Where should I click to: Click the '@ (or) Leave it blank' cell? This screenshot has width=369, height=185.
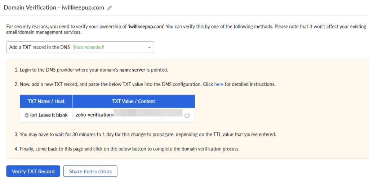point(46,115)
